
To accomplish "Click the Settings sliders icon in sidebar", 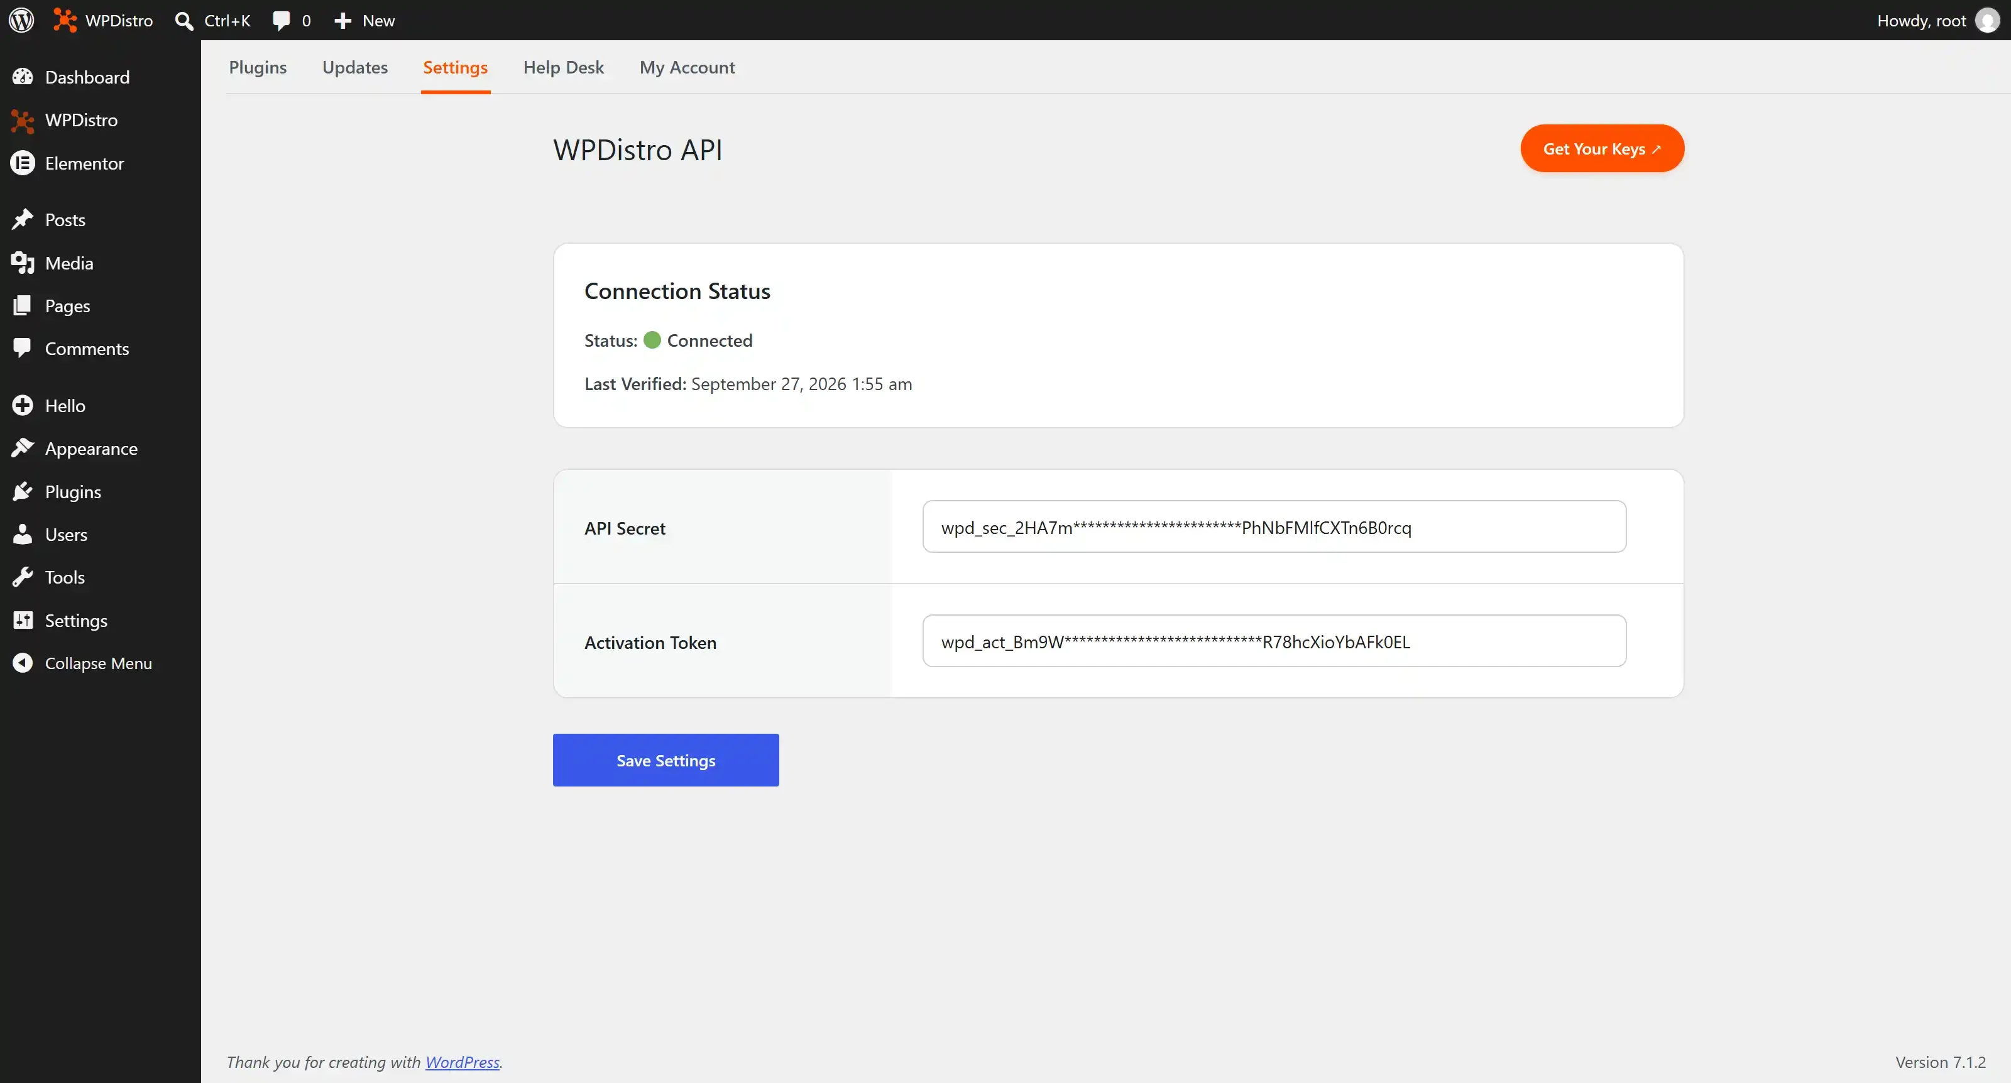I will click(23, 619).
